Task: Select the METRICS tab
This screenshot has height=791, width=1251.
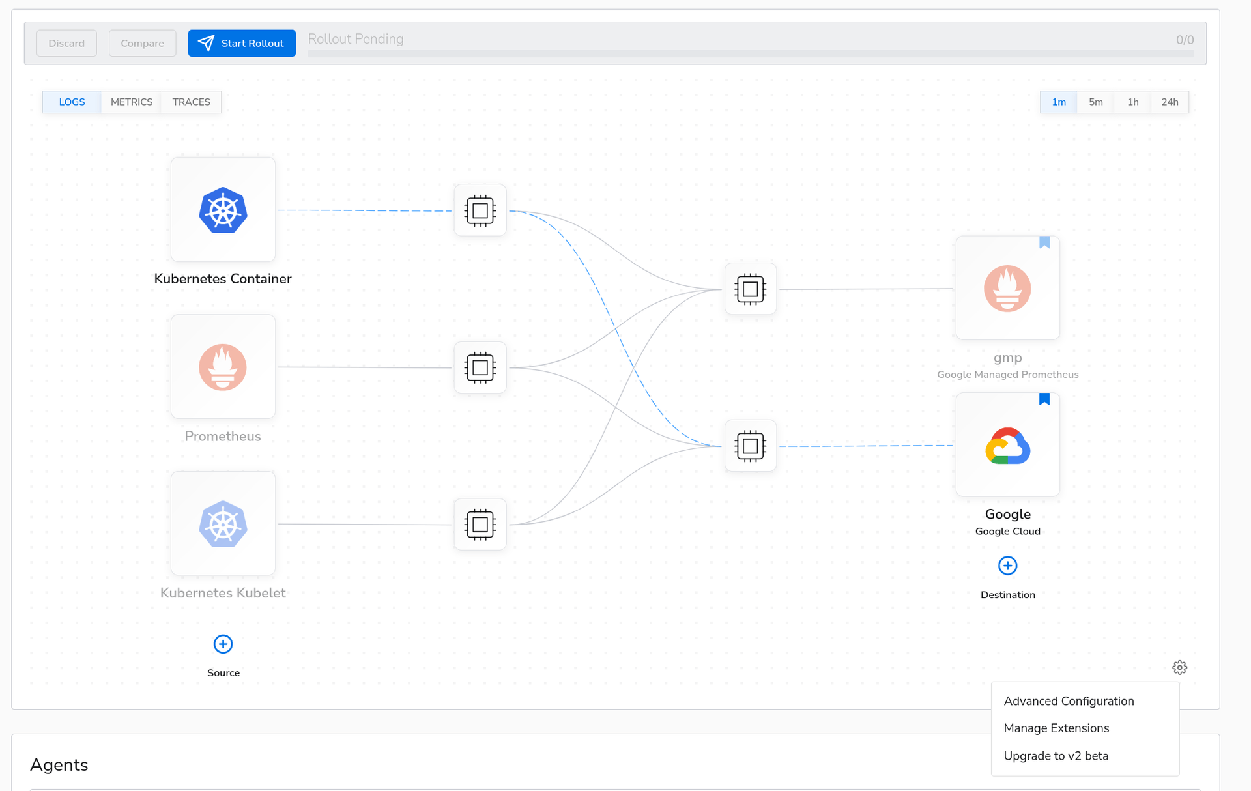Action: (131, 102)
